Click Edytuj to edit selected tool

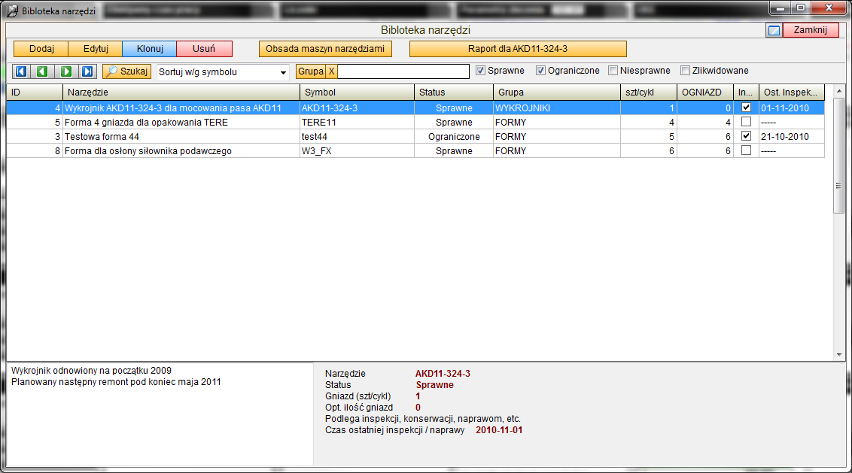pos(96,49)
